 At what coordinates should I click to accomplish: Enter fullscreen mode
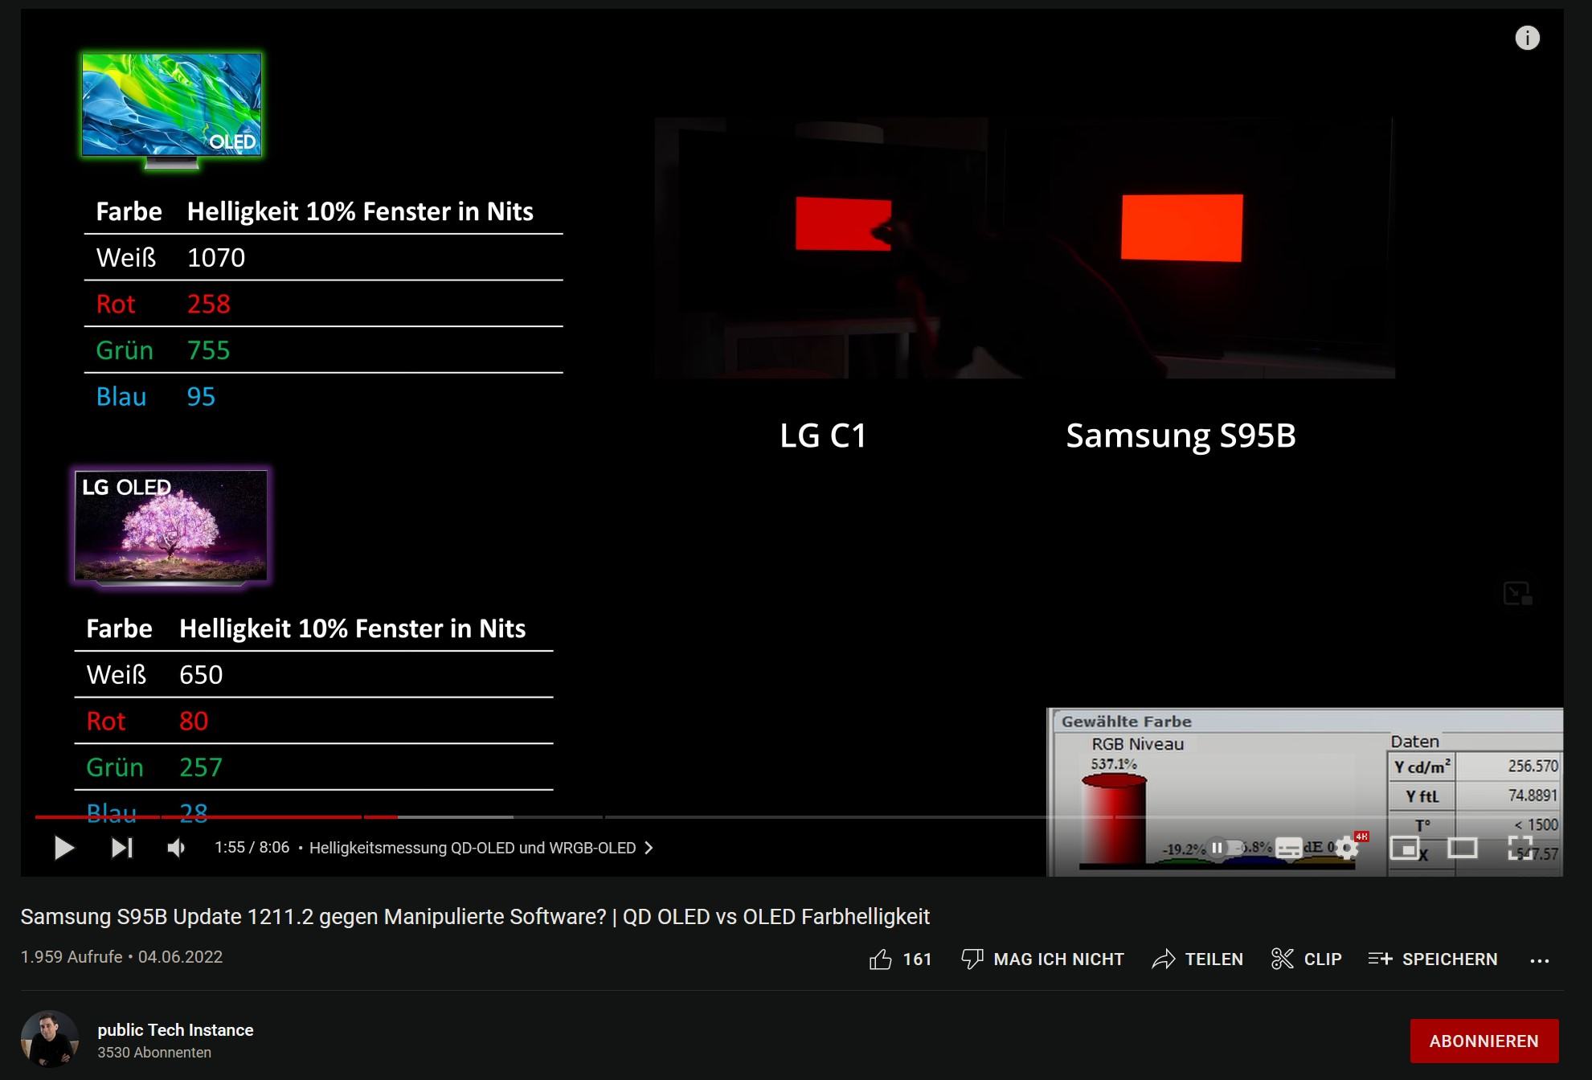pos(1520,848)
